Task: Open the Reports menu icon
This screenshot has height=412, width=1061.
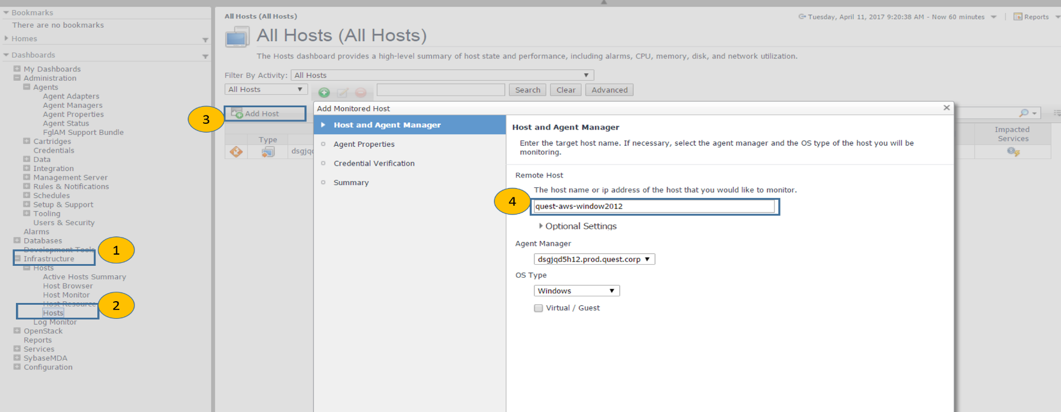Action: tap(1018, 17)
